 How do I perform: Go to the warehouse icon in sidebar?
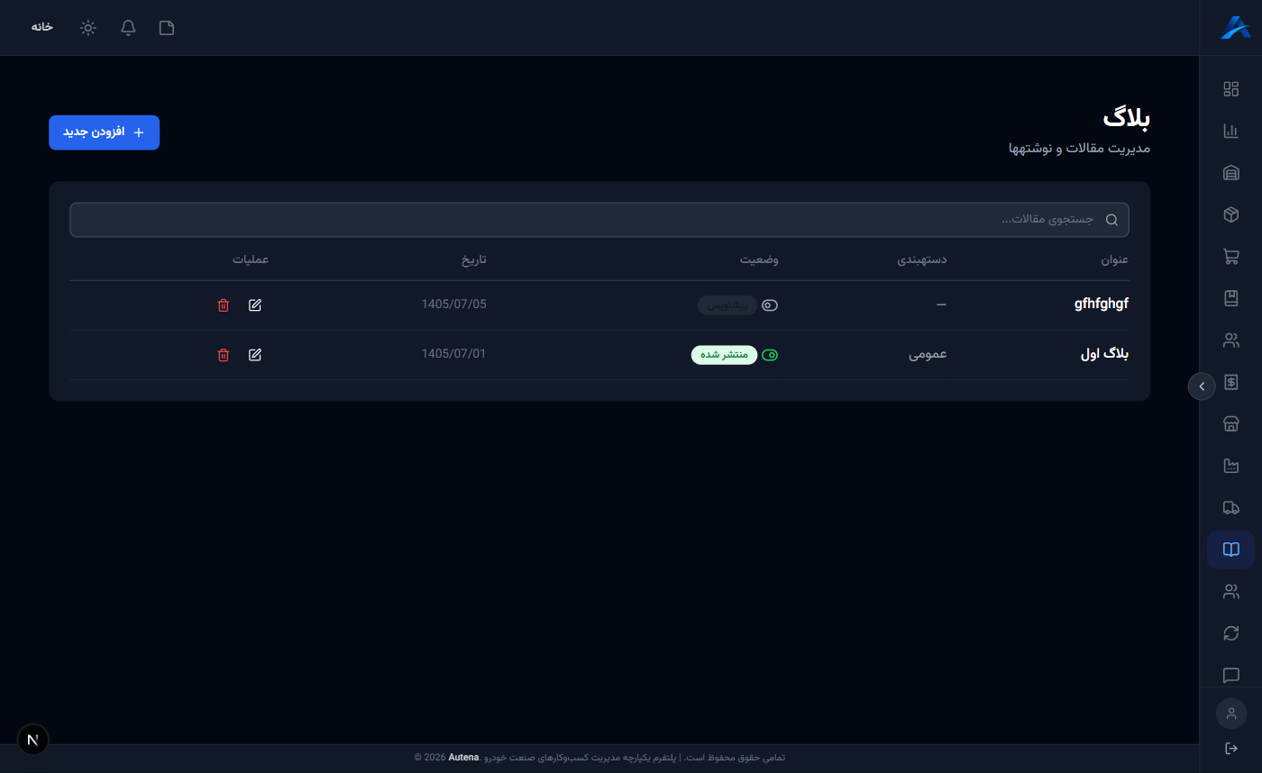pyautogui.click(x=1230, y=173)
